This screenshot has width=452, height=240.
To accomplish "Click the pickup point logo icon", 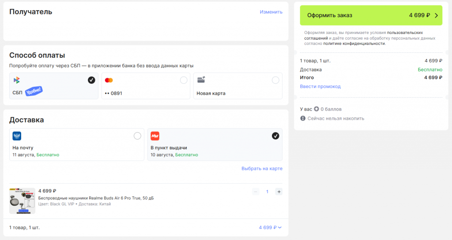I will point(155,136).
